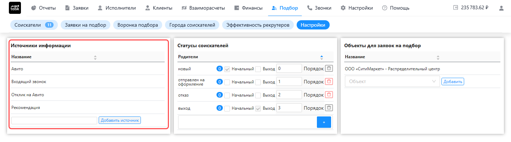Click the 'отказ' status name

click(x=183, y=95)
